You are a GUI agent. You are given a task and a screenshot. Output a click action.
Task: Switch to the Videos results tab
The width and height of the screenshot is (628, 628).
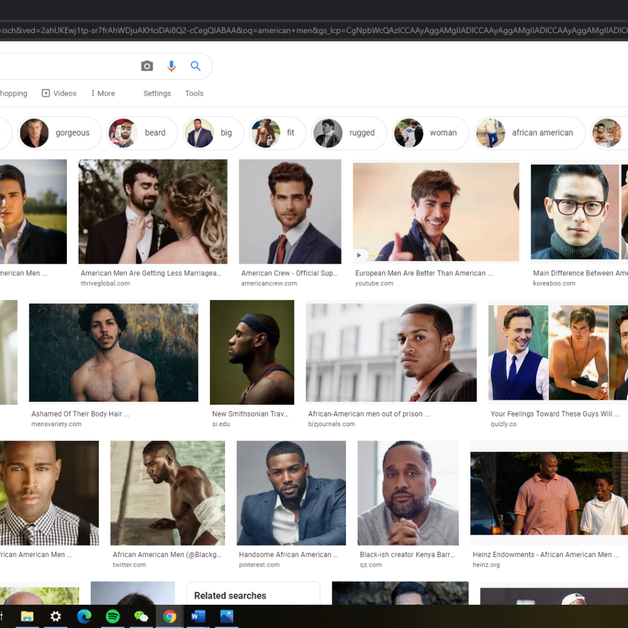[59, 93]
